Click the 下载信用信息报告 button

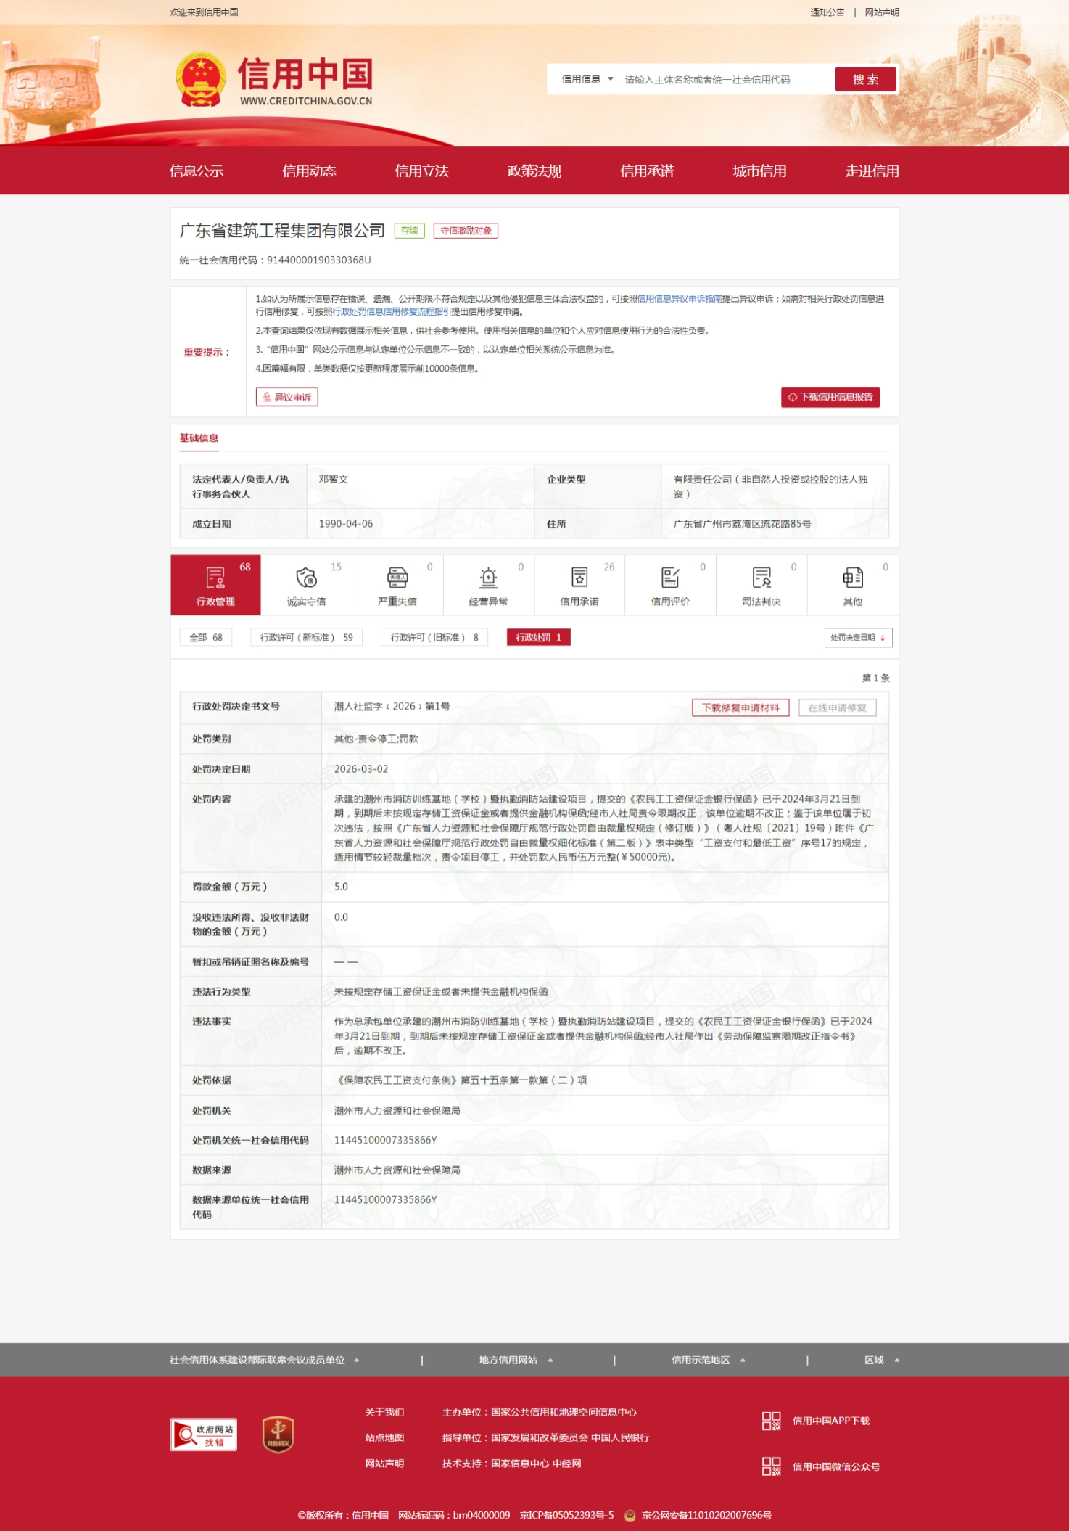[830, 397]
